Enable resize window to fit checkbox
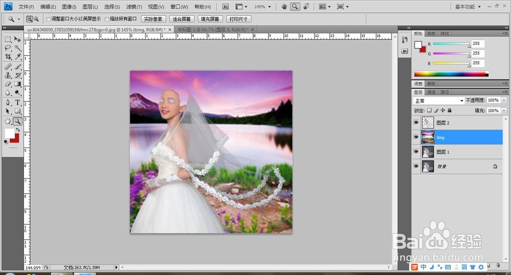 48,19
